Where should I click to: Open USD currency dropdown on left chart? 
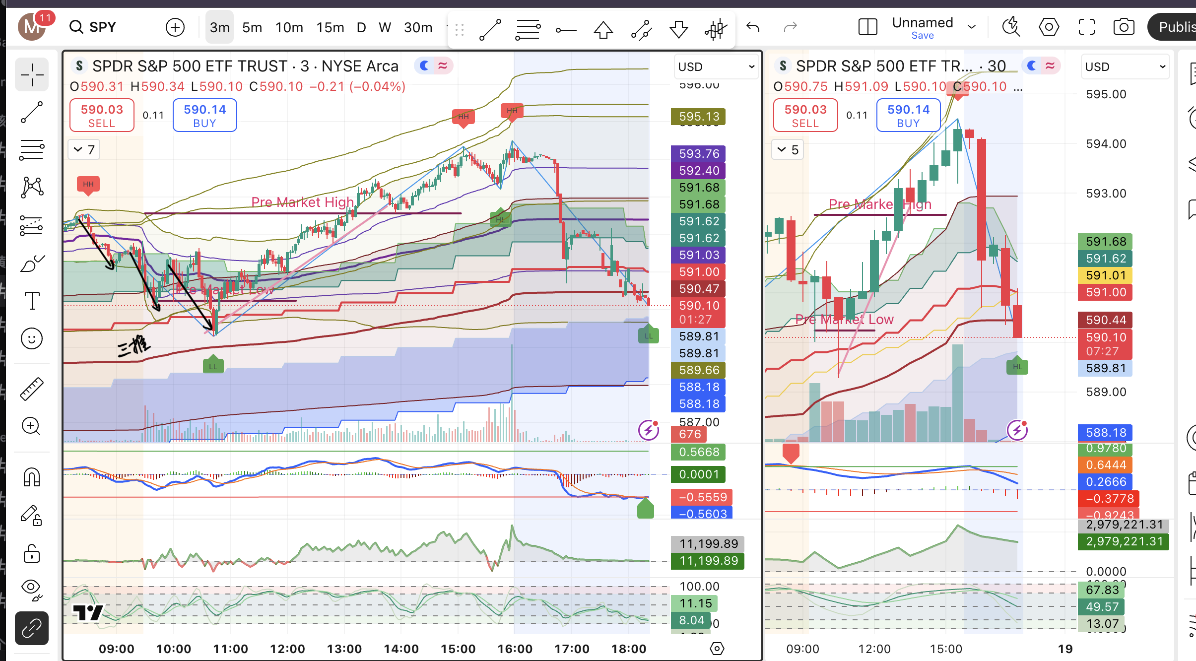click(716, 66)
